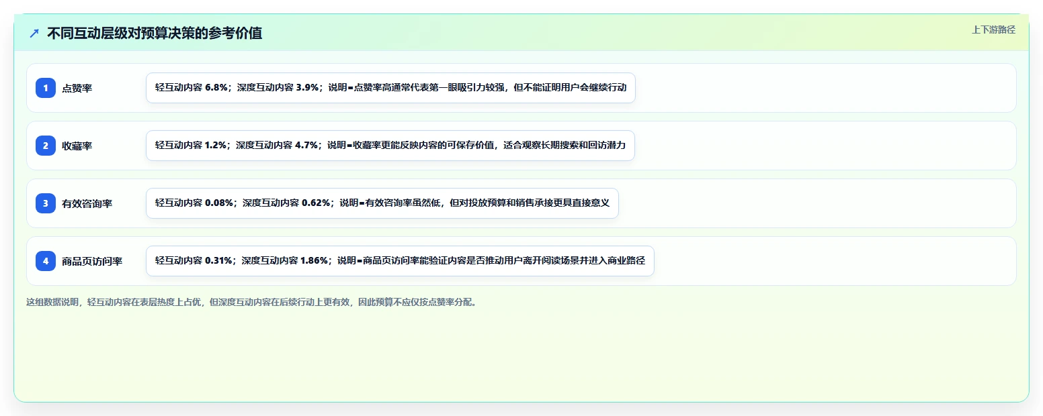The width and height of the screenshot is (1043, 416).
Task: Click the 有效咨询率 row label
Action: (87, 203)
